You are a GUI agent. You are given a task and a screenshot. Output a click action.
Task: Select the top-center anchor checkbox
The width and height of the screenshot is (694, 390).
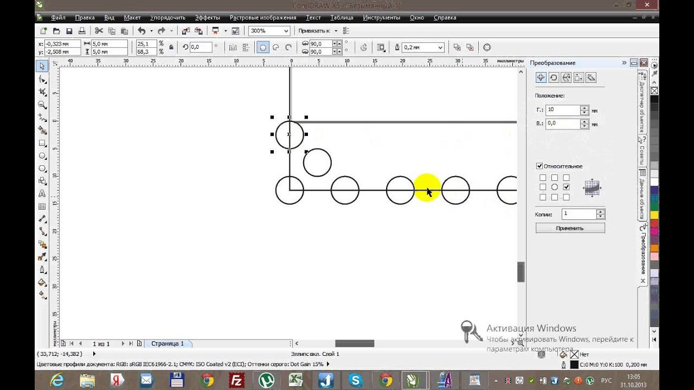[554, 178]
